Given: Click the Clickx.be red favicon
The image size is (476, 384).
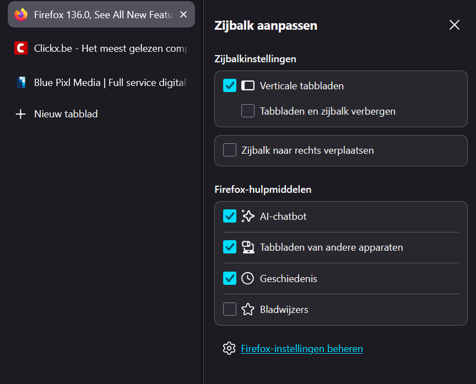Looking at the screenshot, I should click(20, 48).
